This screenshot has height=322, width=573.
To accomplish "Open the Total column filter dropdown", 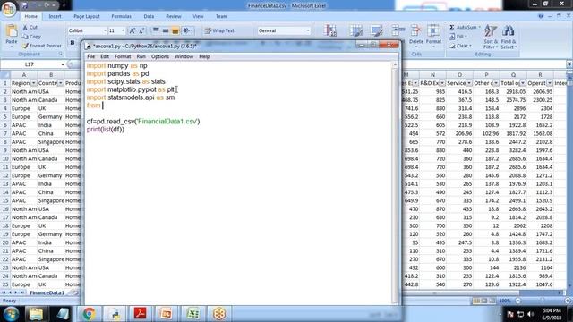I will point(523,83).
